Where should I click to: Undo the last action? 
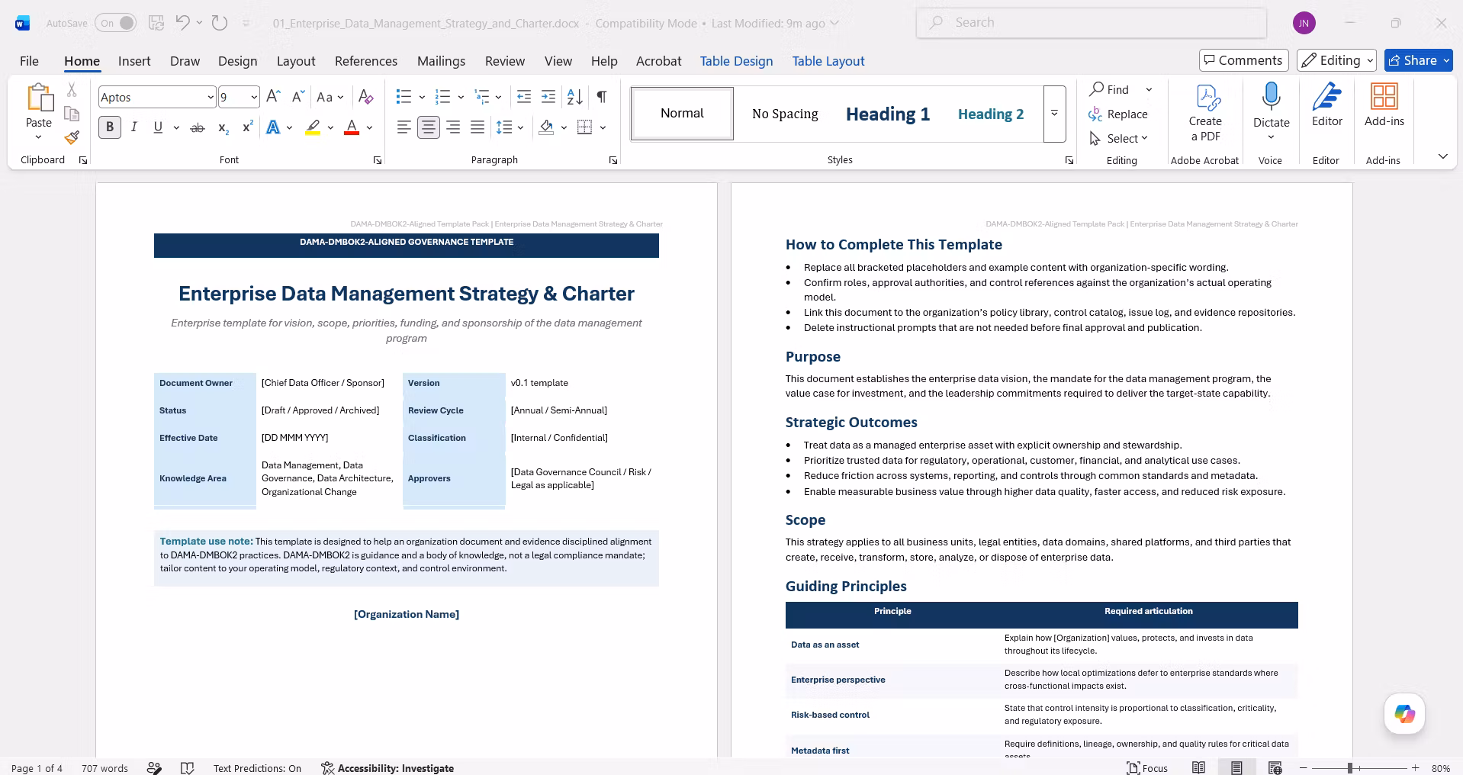(182, 23)
